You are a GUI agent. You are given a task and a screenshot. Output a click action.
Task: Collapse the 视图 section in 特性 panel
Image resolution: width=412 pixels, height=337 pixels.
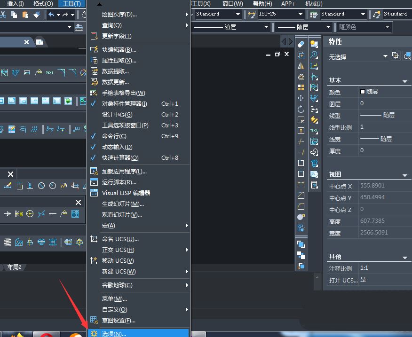(405, 175)
